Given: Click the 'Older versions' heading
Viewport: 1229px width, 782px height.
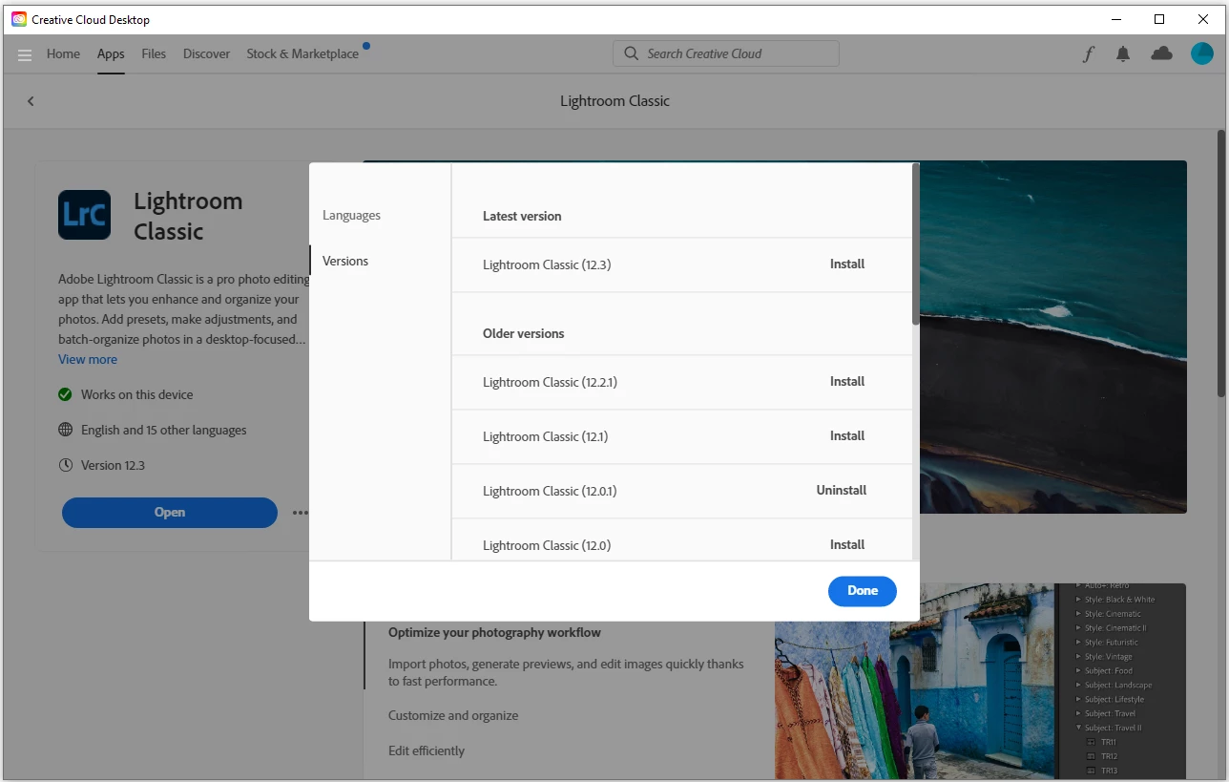Looking at the screenshot, I should 524,333.
